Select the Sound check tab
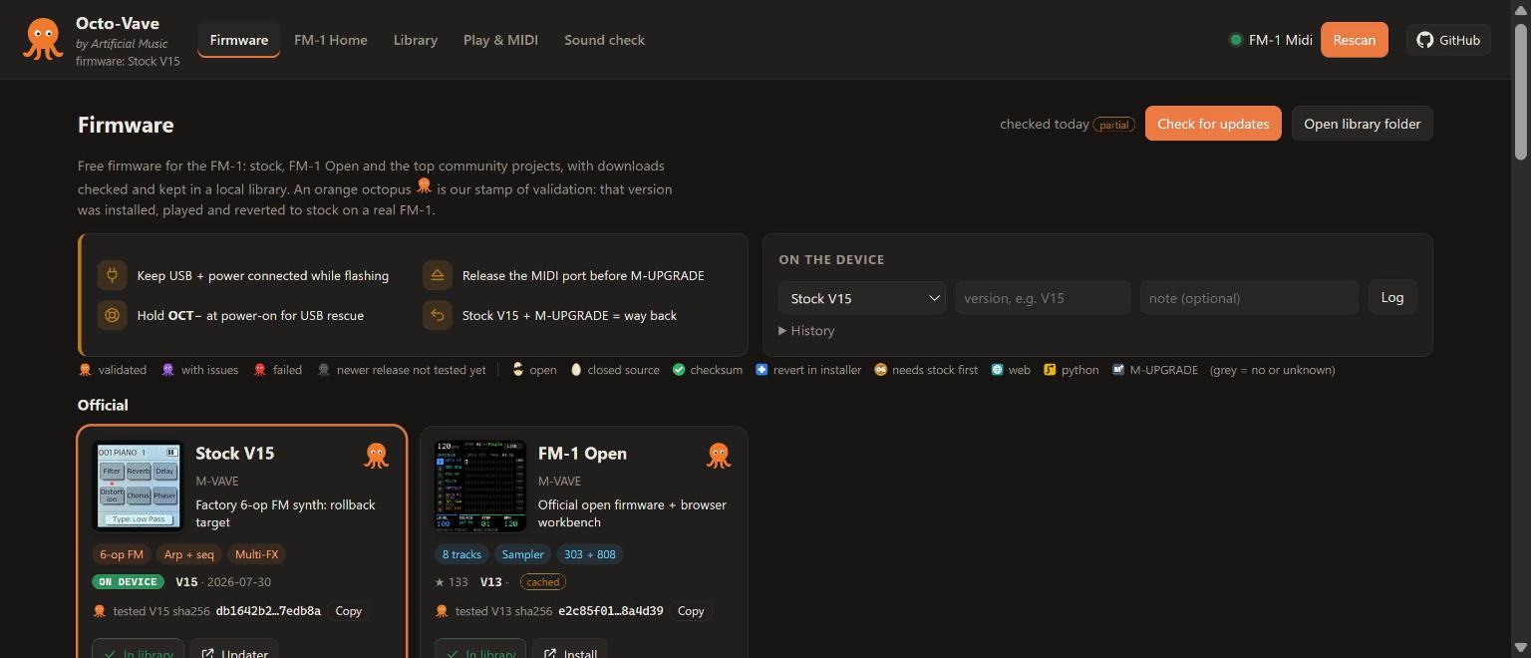Viewport: 1531px width, 658px height. click(x=604, y=40)
